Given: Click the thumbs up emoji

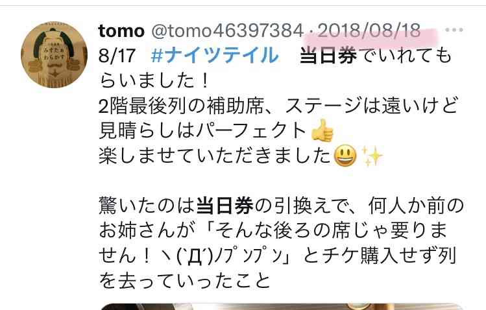Looking at the screenshot, I should click(x=322, y=130).
